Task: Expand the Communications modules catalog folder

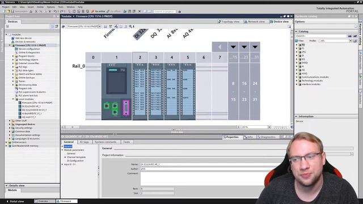Action: (x=297, y=77)
